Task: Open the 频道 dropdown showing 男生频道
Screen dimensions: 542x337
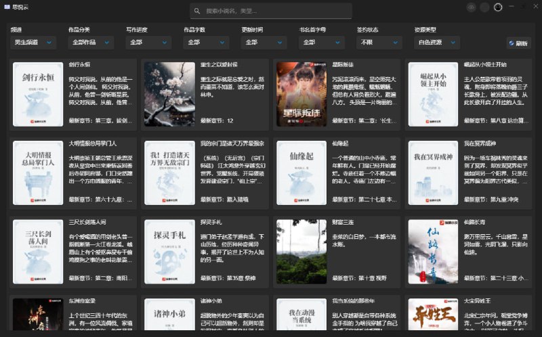Action: point(33,43)
